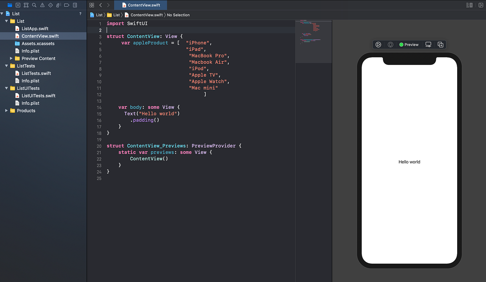
Task: Duplicate the preview using the plus-canvas icon
Action: 440,44
